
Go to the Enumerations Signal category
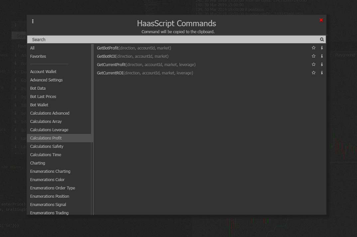[48, 204]
